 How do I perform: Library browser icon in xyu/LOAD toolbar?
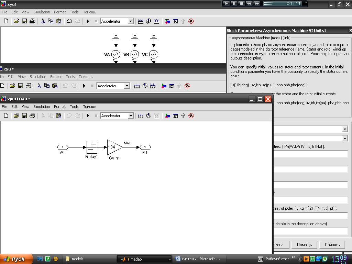click(x=167, y=116)
